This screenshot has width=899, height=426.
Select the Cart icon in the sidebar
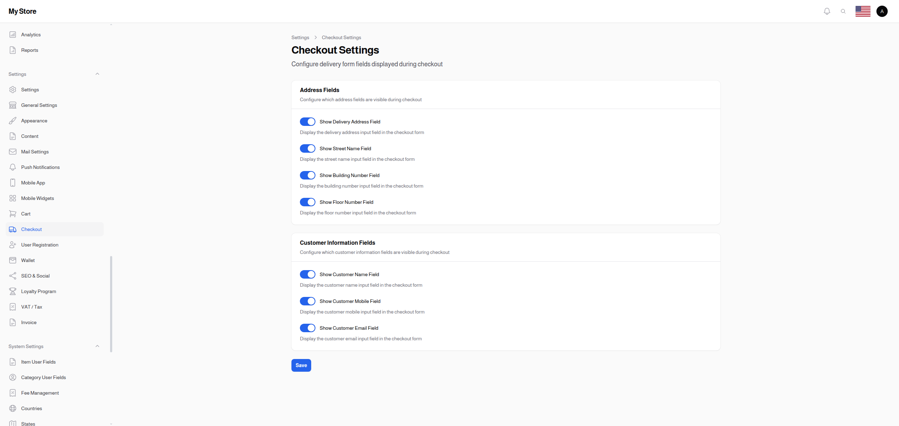[13, 214]
